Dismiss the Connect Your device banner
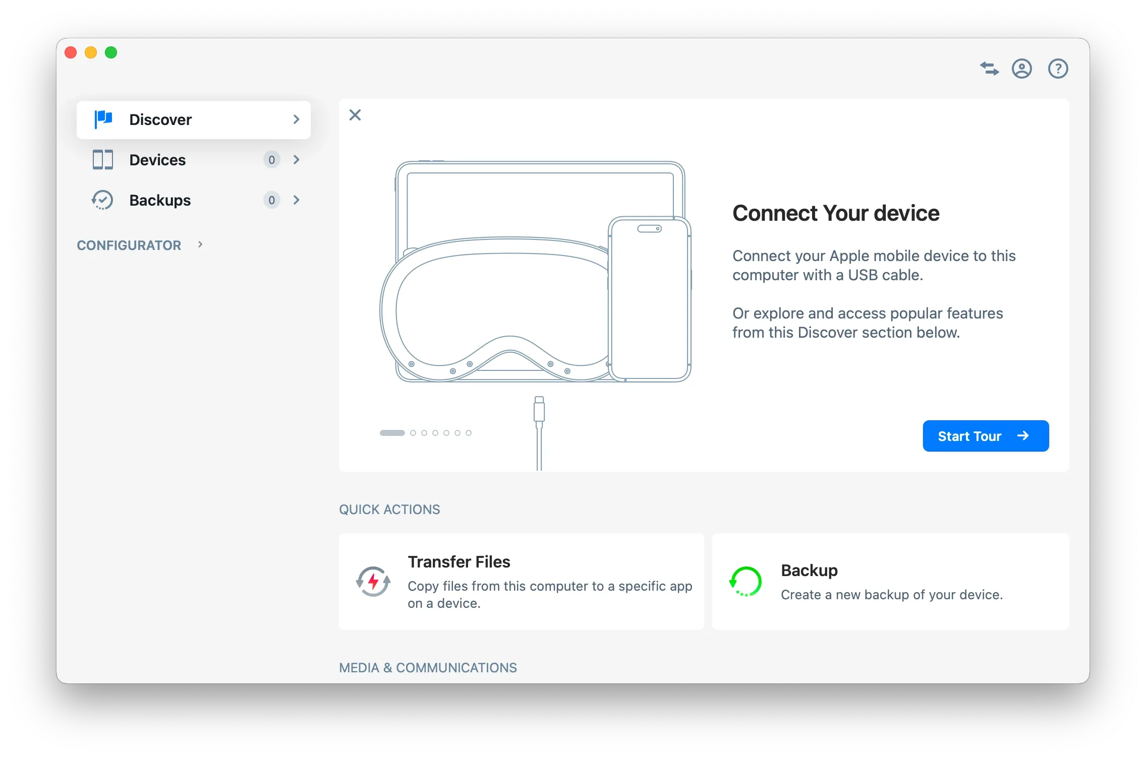1146x758 pixels. (355, 115)
